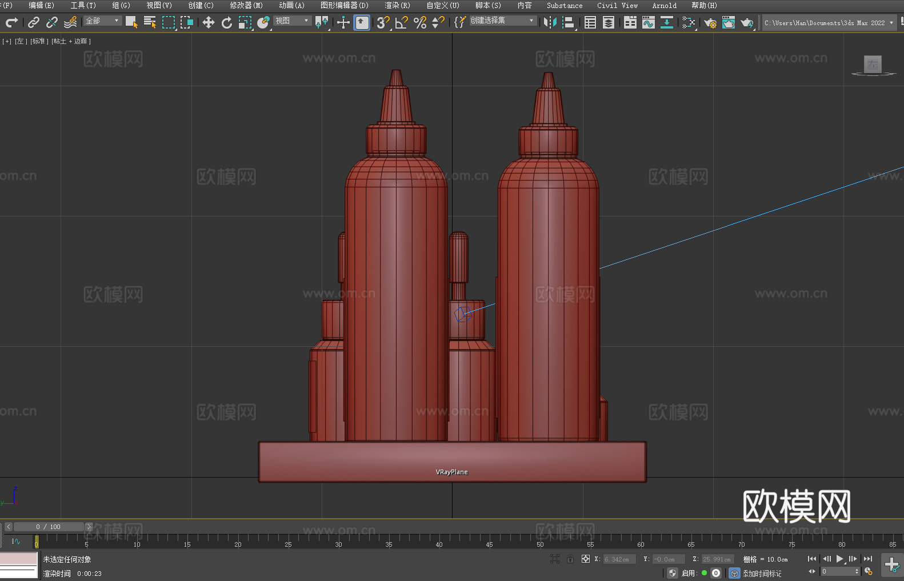Open the Layer Explorer icon
The image size is (904, 581).
coord(609,22)
